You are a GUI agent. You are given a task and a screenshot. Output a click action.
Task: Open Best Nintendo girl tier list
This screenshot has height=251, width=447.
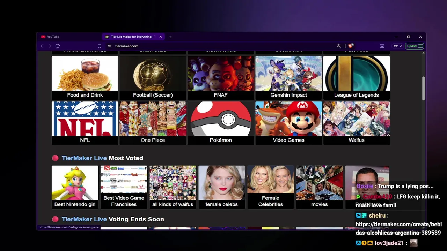[x=75, y=187]
